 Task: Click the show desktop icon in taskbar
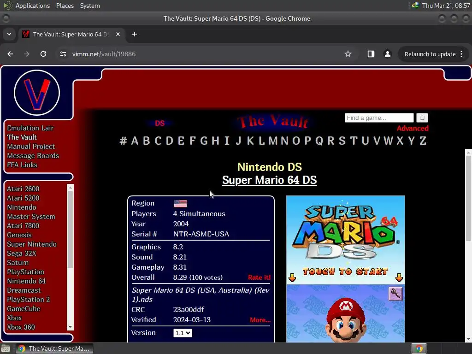tap(6, 349)
